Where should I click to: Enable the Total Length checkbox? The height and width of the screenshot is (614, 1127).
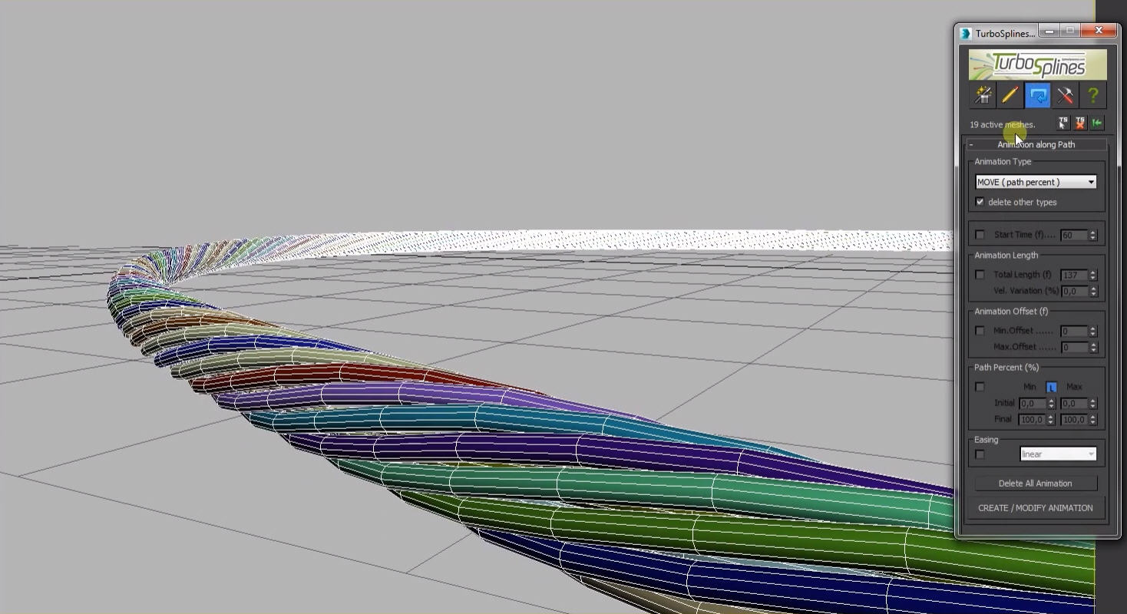click(980, 275)
